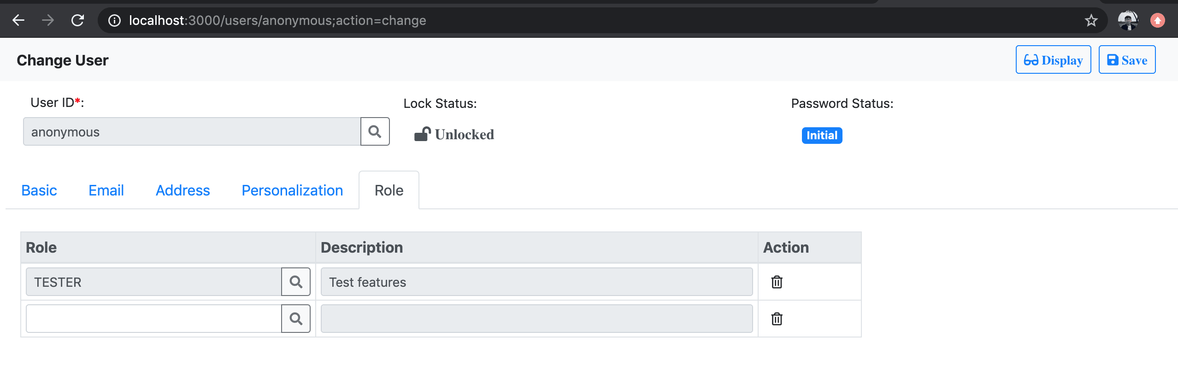Open role search for the empty row
This screenshot has width=1178, height=367.
296,319
